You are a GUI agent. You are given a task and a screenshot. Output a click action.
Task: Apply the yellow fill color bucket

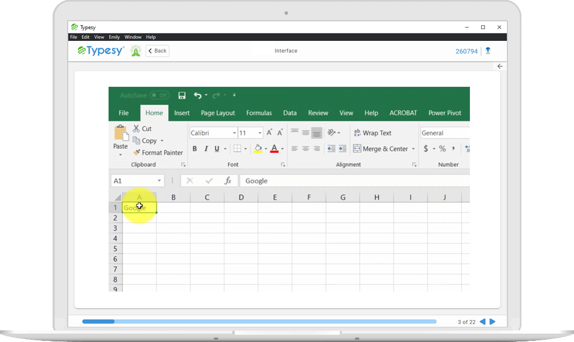tap(258, 149)
